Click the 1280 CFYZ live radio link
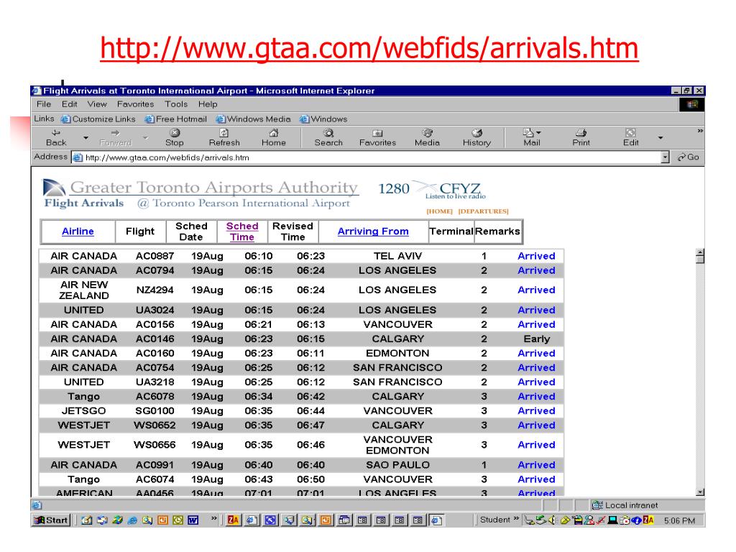The width and height of the screenshot is (736, 552). pyautogui.click(x=432, y=189)
